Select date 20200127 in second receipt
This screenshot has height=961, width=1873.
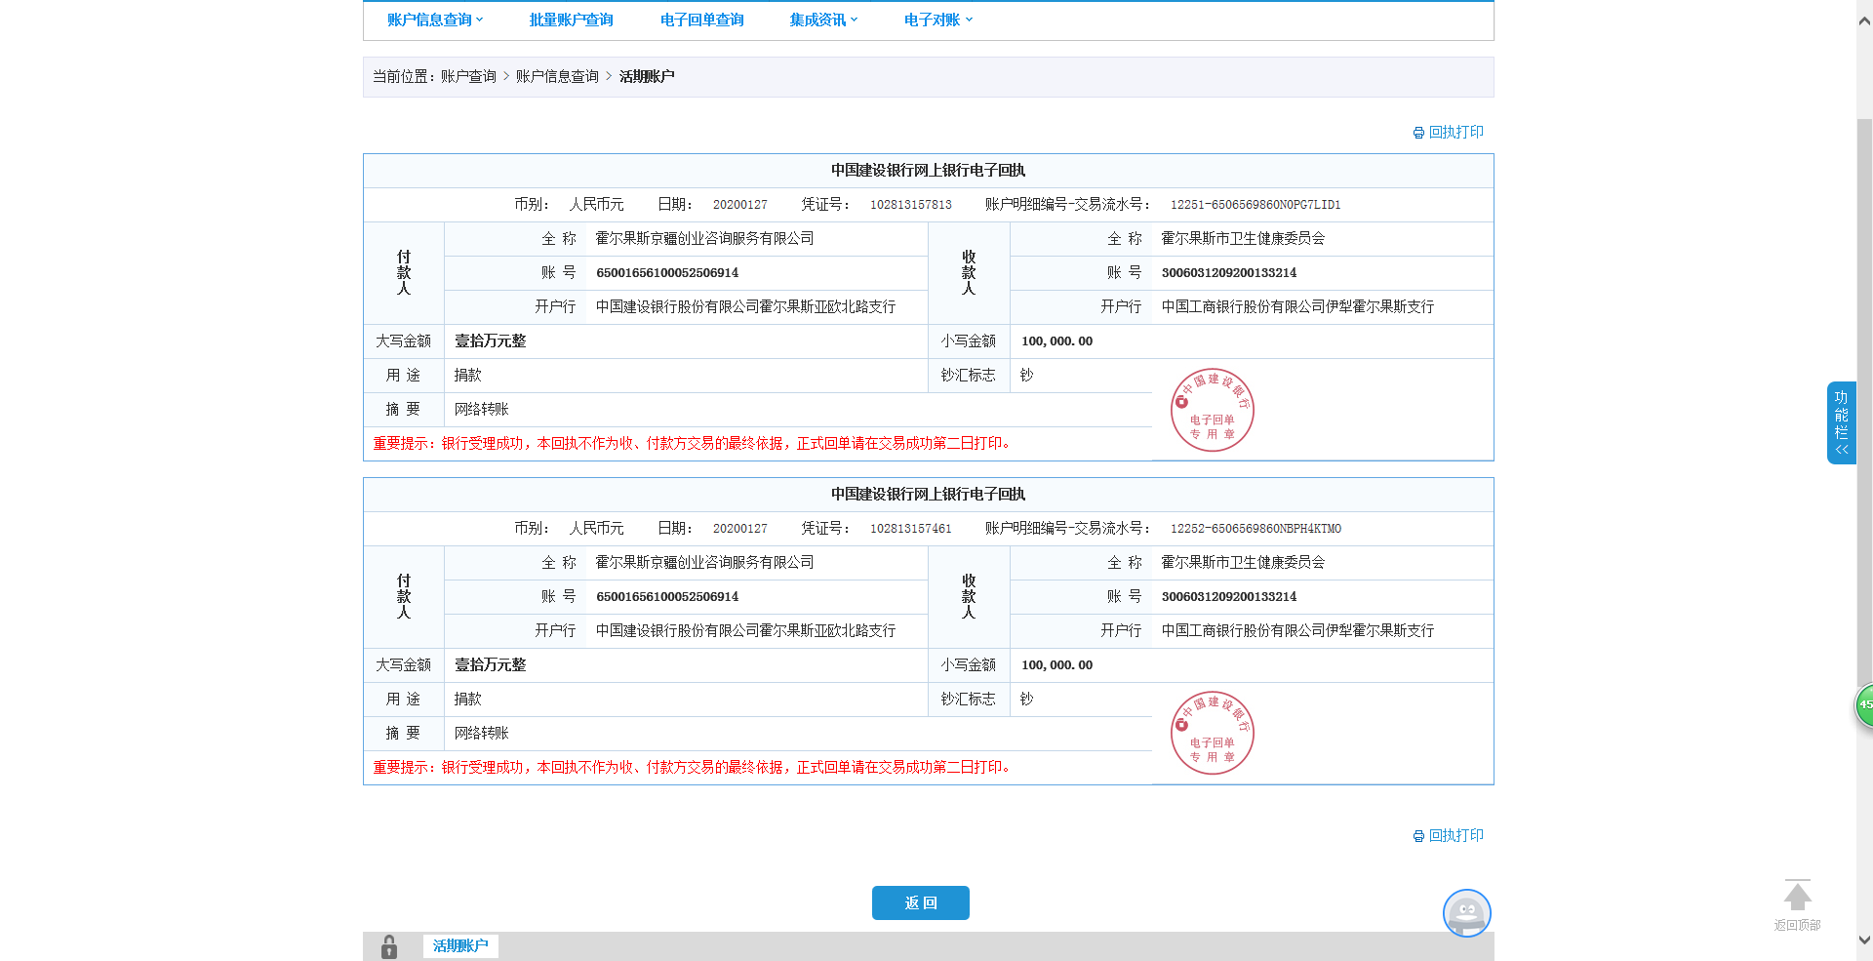pos(739,529)
